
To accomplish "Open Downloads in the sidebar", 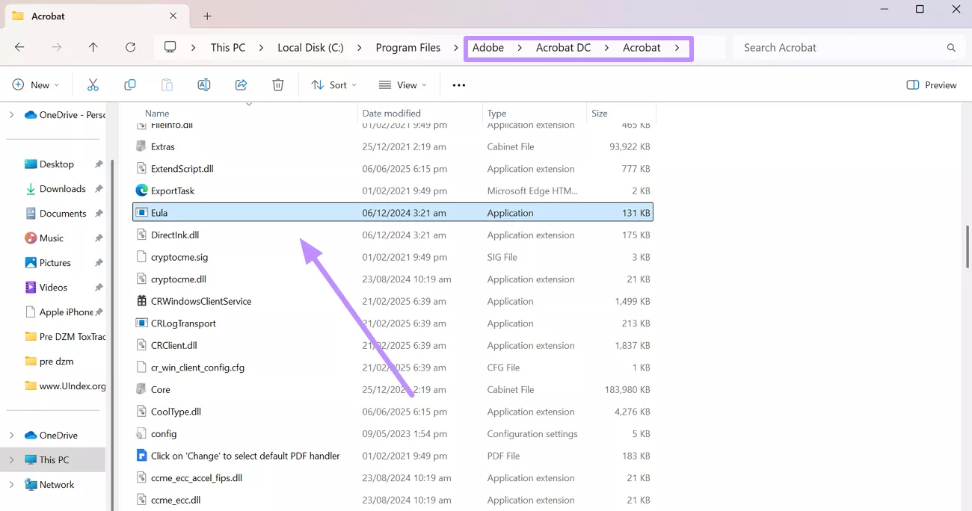I will (x=62, y=189).
